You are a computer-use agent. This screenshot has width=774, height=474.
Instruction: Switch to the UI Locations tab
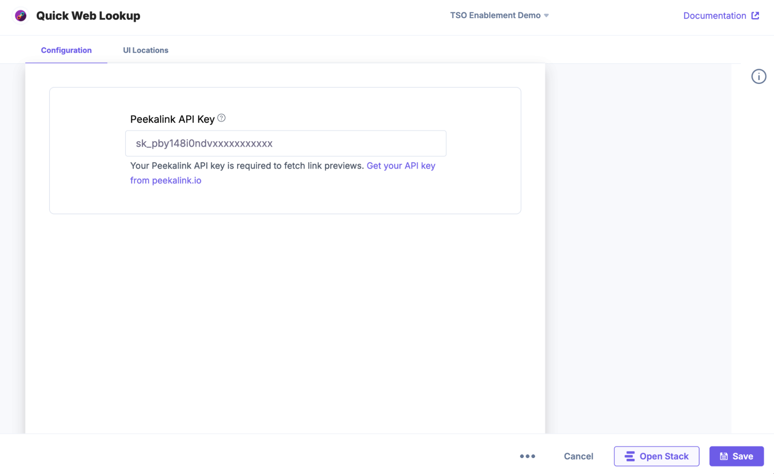coord(146,50)
